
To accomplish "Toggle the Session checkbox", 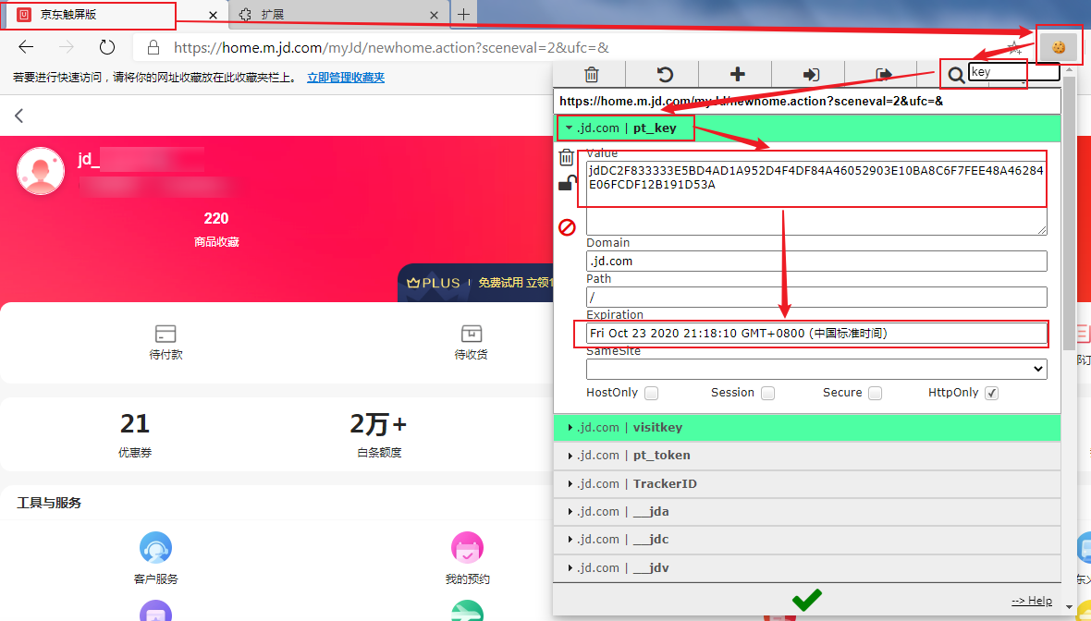I will tap(767, 393).
